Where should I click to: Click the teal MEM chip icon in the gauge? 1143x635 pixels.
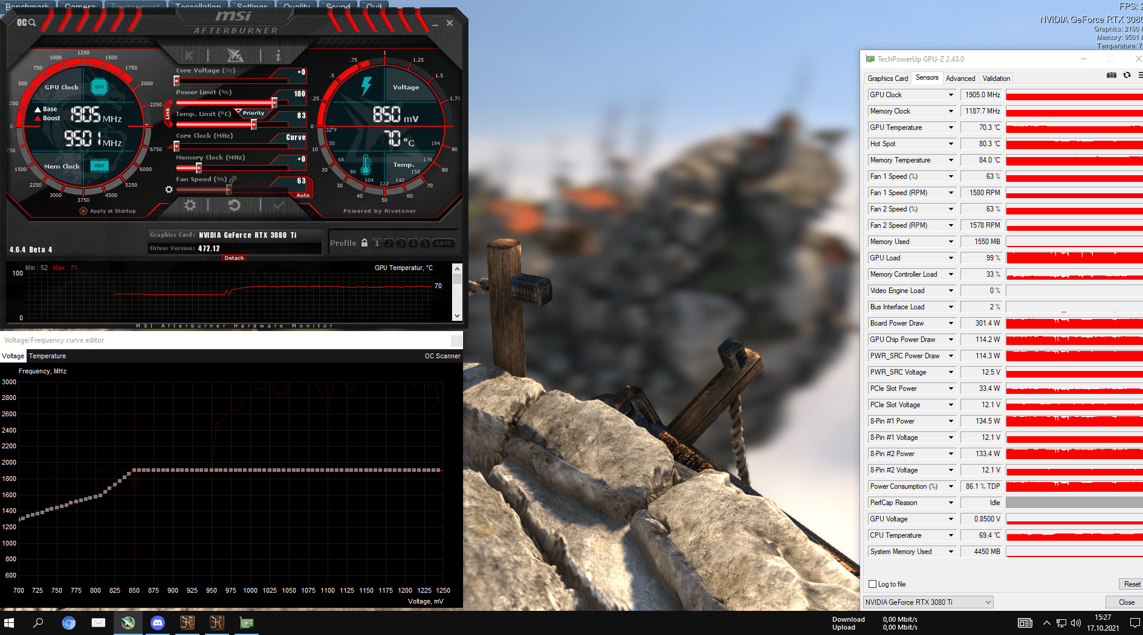[99, 165]
